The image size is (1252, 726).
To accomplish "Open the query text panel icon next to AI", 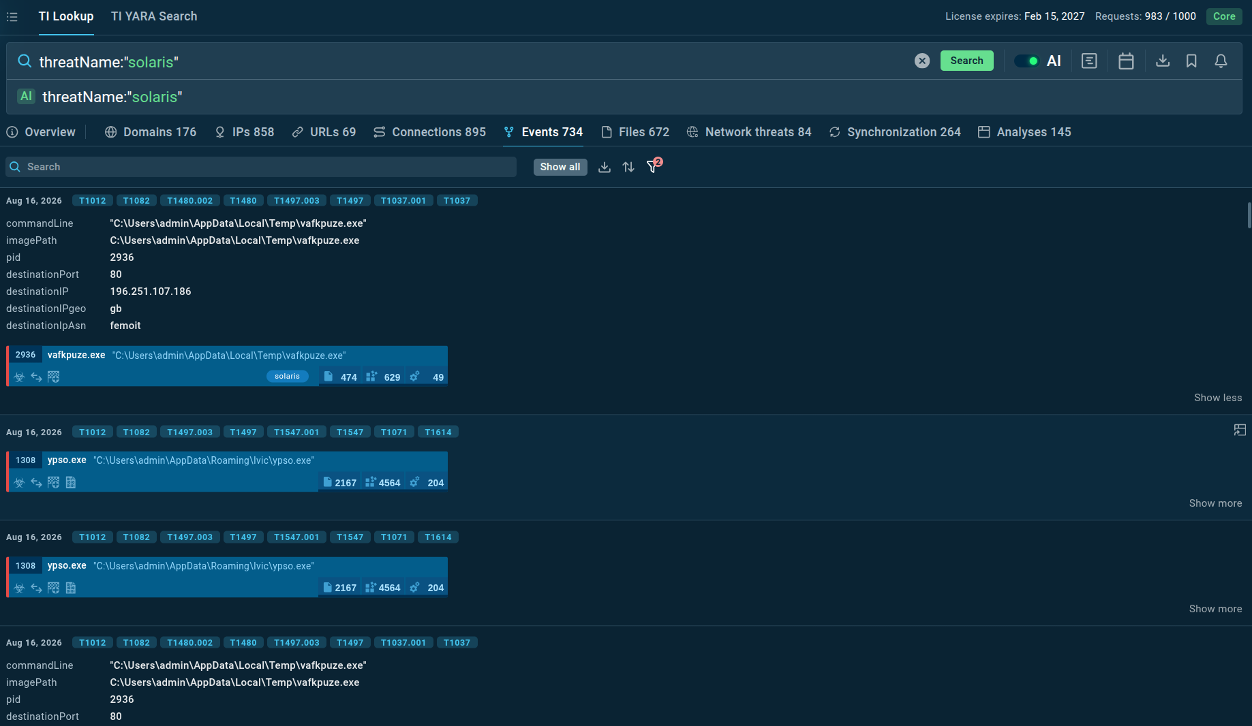I will (x=1089, y=61).
